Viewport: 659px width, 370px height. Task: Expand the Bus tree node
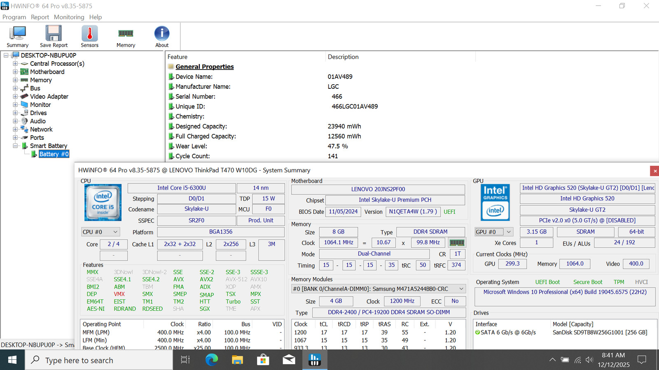click(x=15, y=88)
